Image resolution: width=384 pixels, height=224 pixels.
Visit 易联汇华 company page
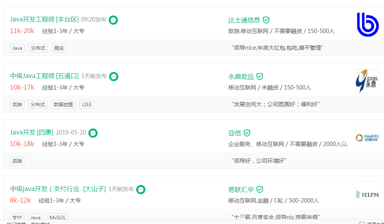coord(241,189)
